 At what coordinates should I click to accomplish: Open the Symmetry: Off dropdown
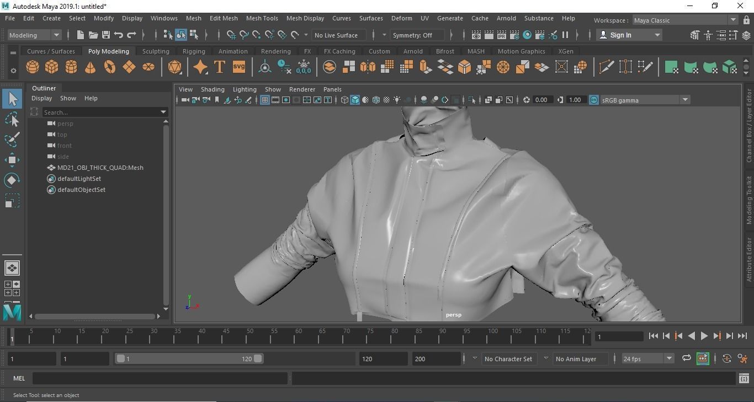(417, 35)
